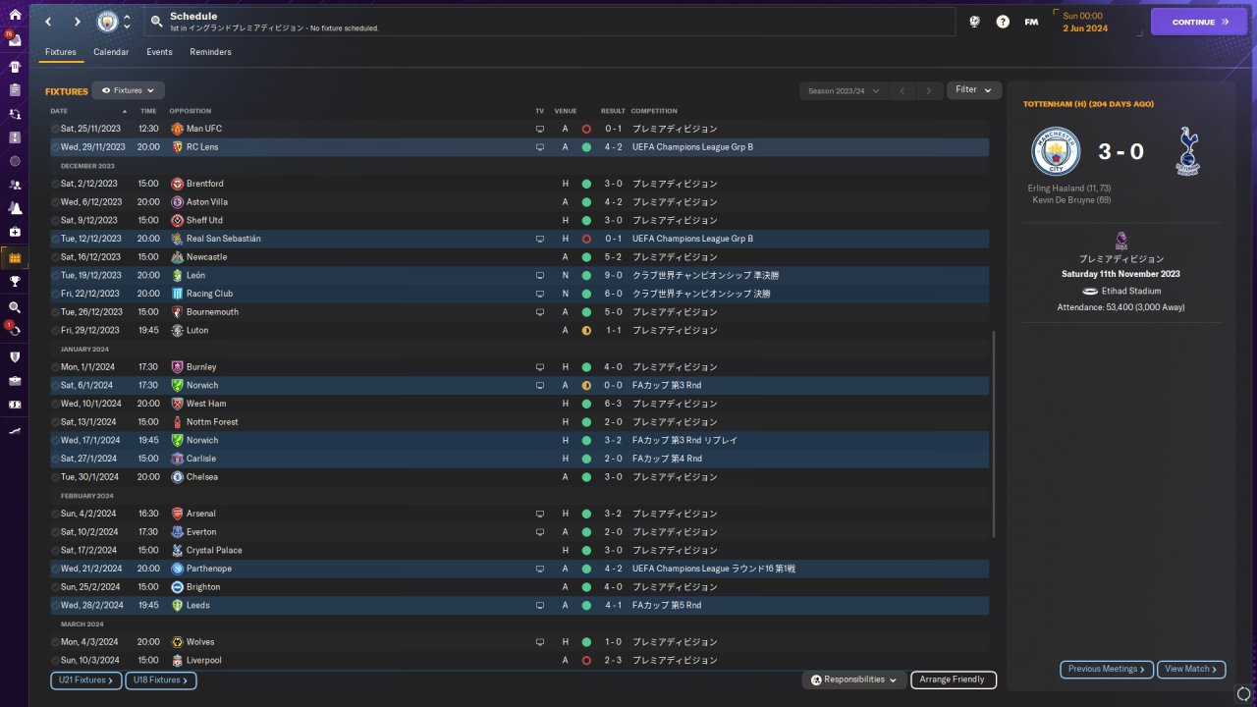This screenshot has width=1257, height=707.
Task: Open U21 Fixtures
Action: (x=86, y=680)
